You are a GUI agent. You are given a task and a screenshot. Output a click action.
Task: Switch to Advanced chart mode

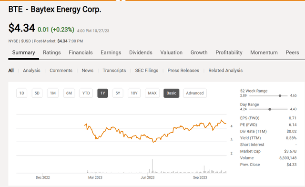point(195,93)
